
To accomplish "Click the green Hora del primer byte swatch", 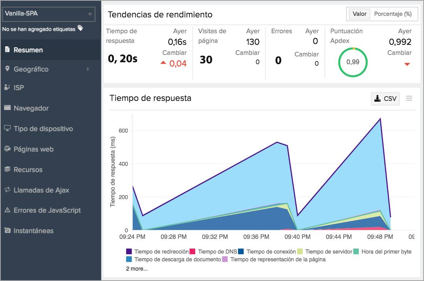I will click(x=356, y=252).
